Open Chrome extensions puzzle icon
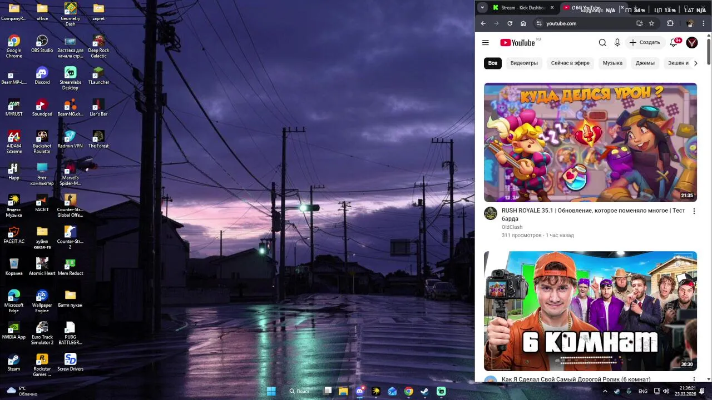Viewport: 712px width, 400px height. coord(670,23)
